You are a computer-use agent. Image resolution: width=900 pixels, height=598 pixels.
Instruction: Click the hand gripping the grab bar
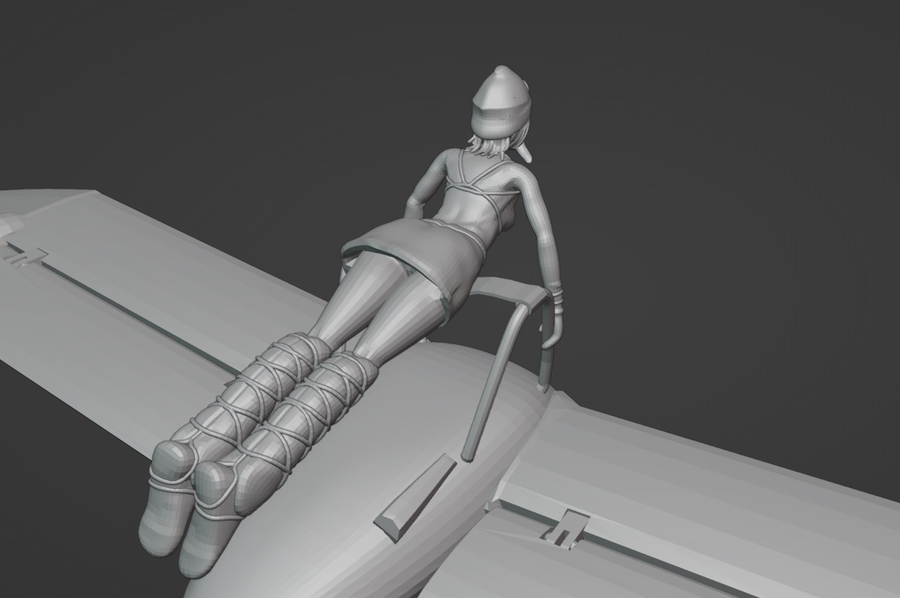coord(552,323)
